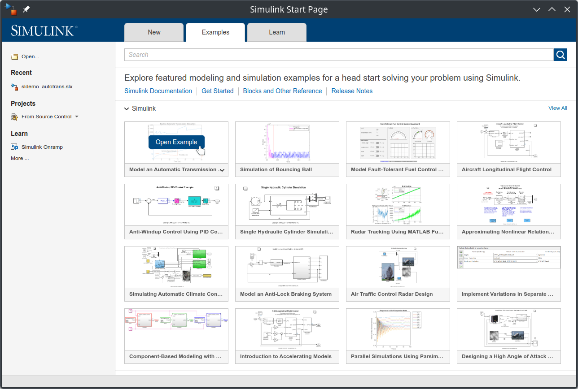This screenshot has height=389, width=578.
Task: Expand the From Source Control dropdown arrow
Action: click(x=77, y=117)
